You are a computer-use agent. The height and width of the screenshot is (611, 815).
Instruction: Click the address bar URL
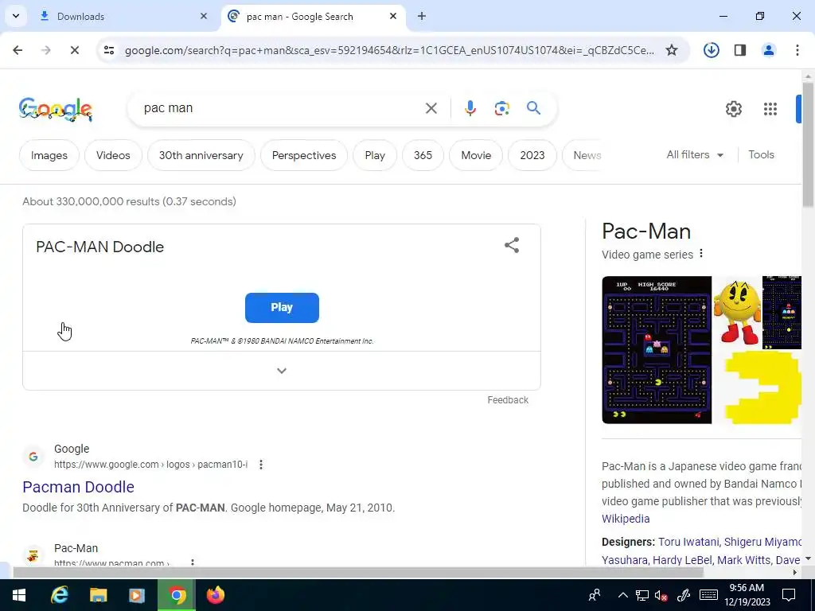click(389, 50)
